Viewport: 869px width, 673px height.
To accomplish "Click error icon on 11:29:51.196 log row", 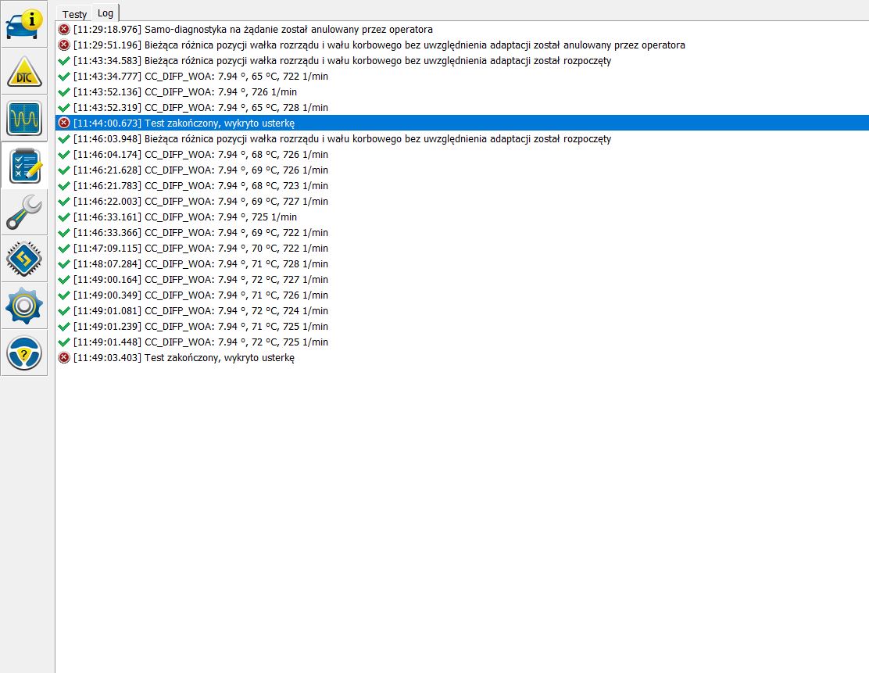I will click(x=64, y=45).
